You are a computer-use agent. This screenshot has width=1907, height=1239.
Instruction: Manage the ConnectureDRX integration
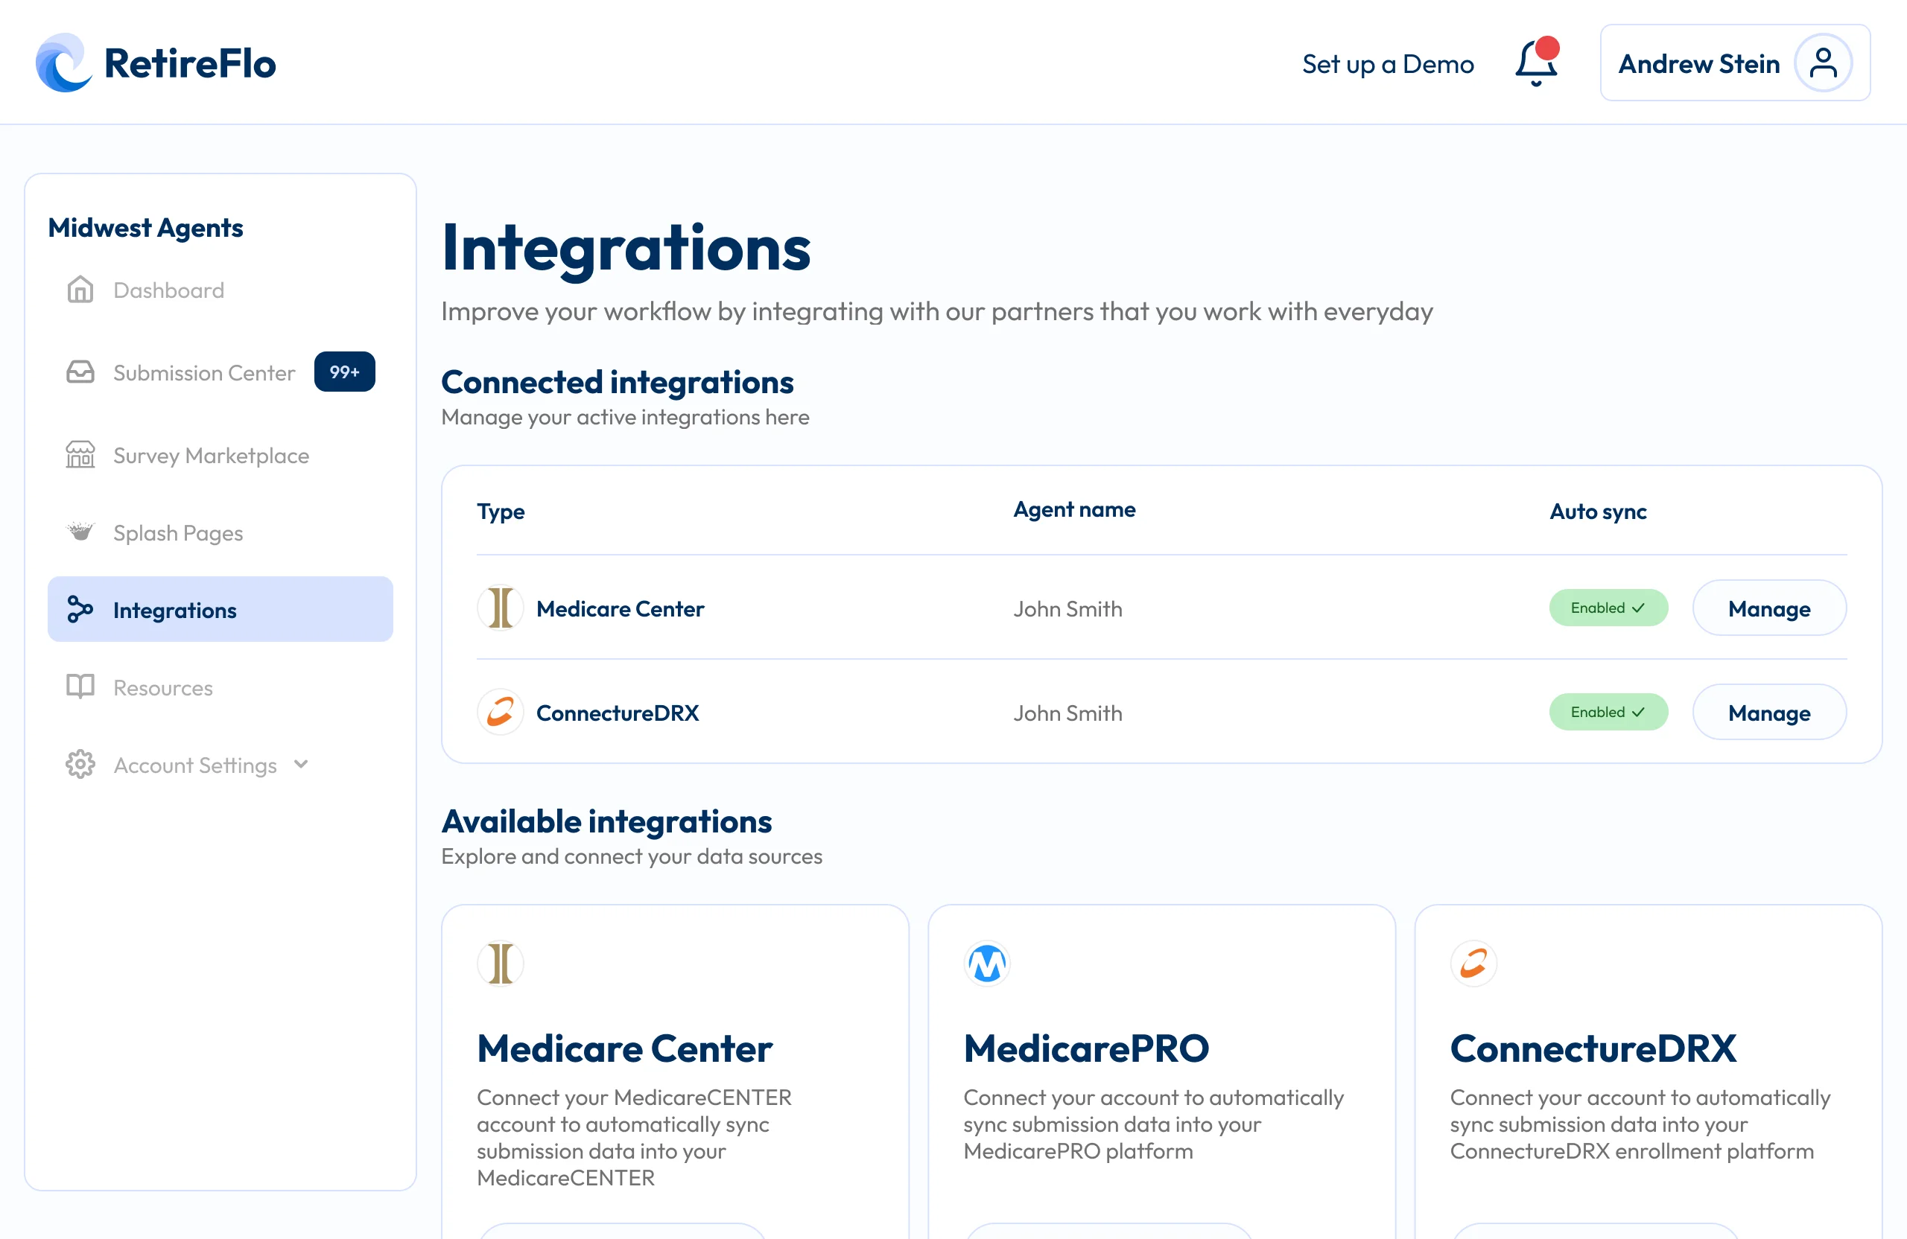point(1768,712)
